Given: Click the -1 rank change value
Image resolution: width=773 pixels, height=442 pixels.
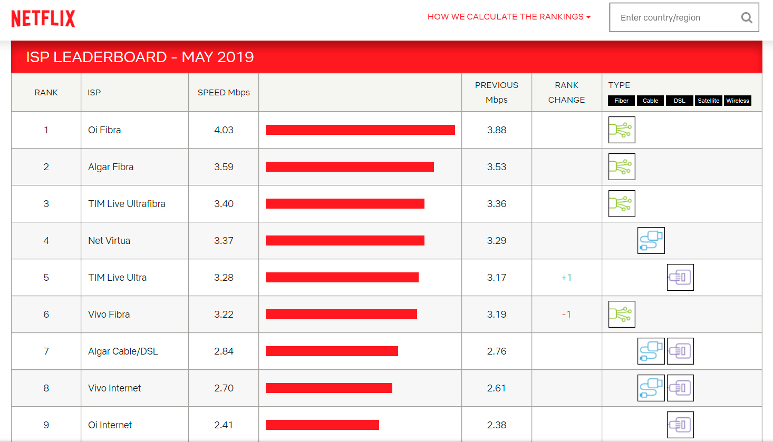Looking at the screenshot, I should [566, 314].
